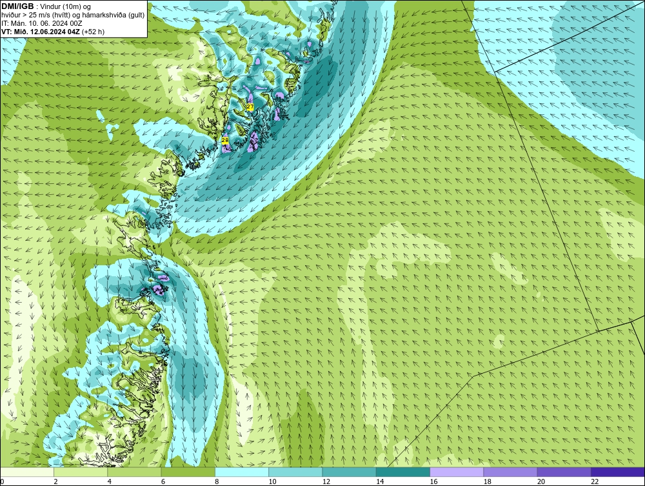
Task: Select the above 22 m/s dark purple swatch
Action: click(618, 472)
